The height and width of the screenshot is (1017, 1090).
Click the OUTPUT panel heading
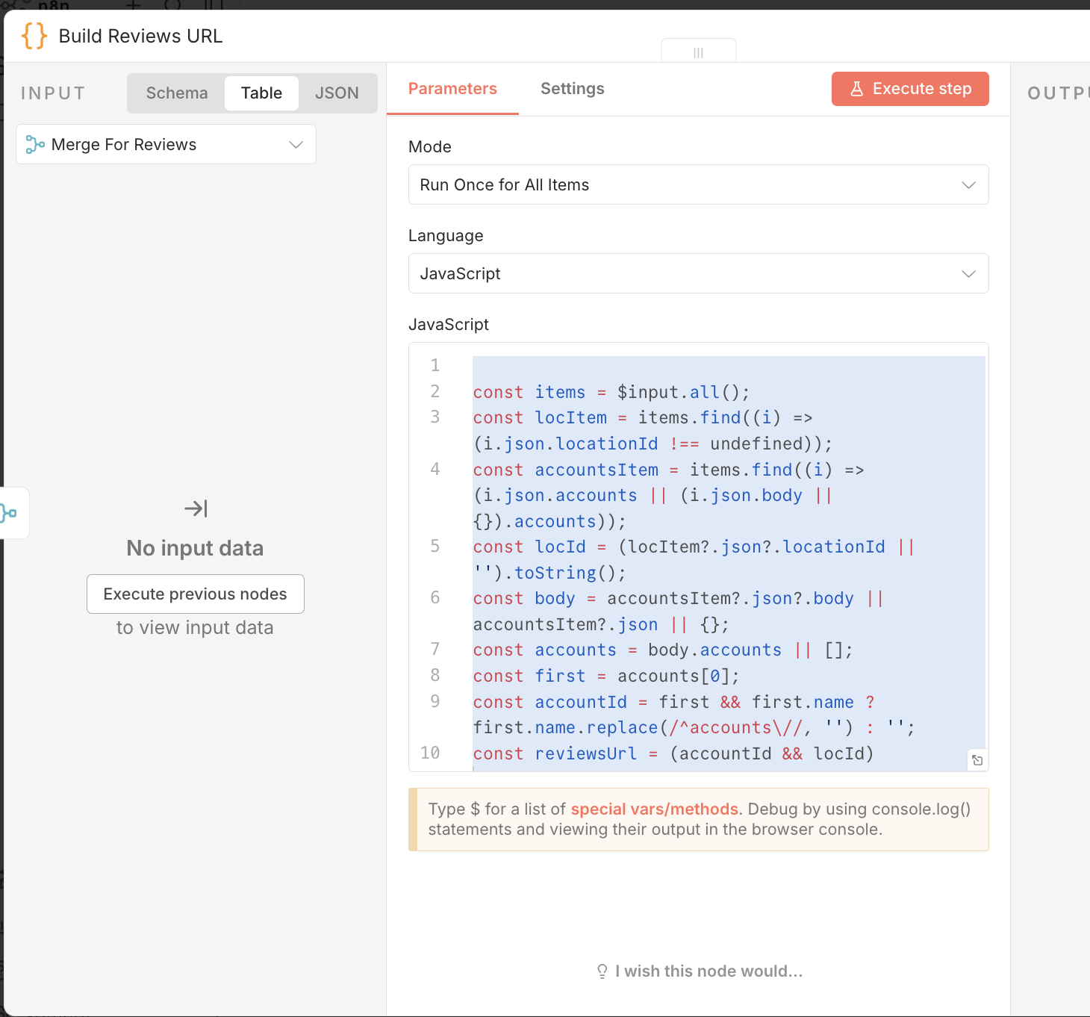tap(1059, 93)
